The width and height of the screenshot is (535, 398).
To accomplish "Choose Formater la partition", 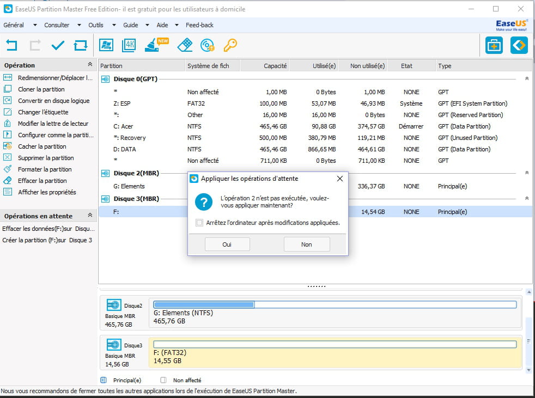I will coord(38,169).
